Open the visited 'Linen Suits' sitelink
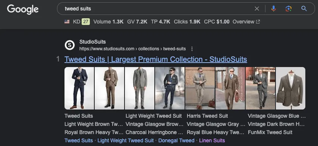 [212, 140]
